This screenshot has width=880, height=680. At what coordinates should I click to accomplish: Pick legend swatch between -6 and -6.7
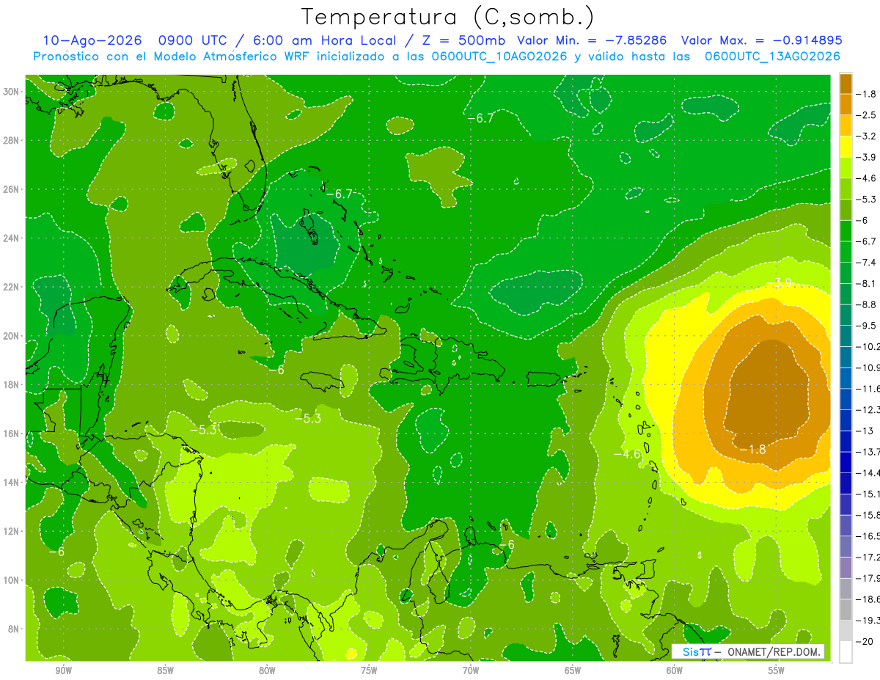click(x=846, y=230)
